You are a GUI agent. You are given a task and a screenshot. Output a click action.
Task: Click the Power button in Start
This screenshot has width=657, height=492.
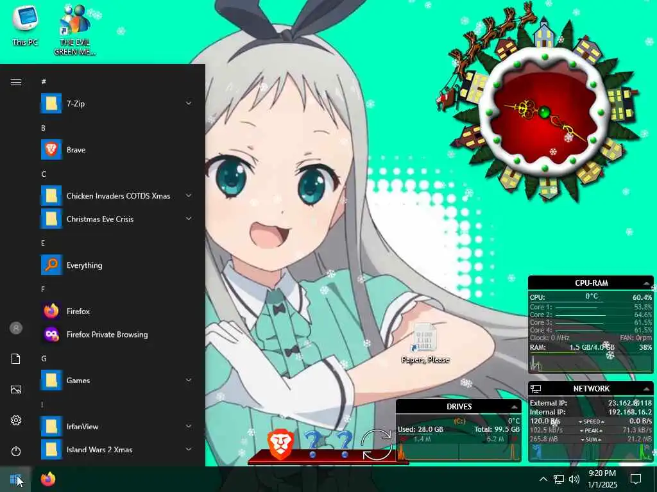pyautogui.click(x=16, y=451)
